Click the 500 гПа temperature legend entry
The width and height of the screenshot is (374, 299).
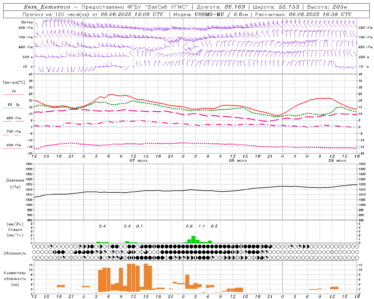click(14, 145)
